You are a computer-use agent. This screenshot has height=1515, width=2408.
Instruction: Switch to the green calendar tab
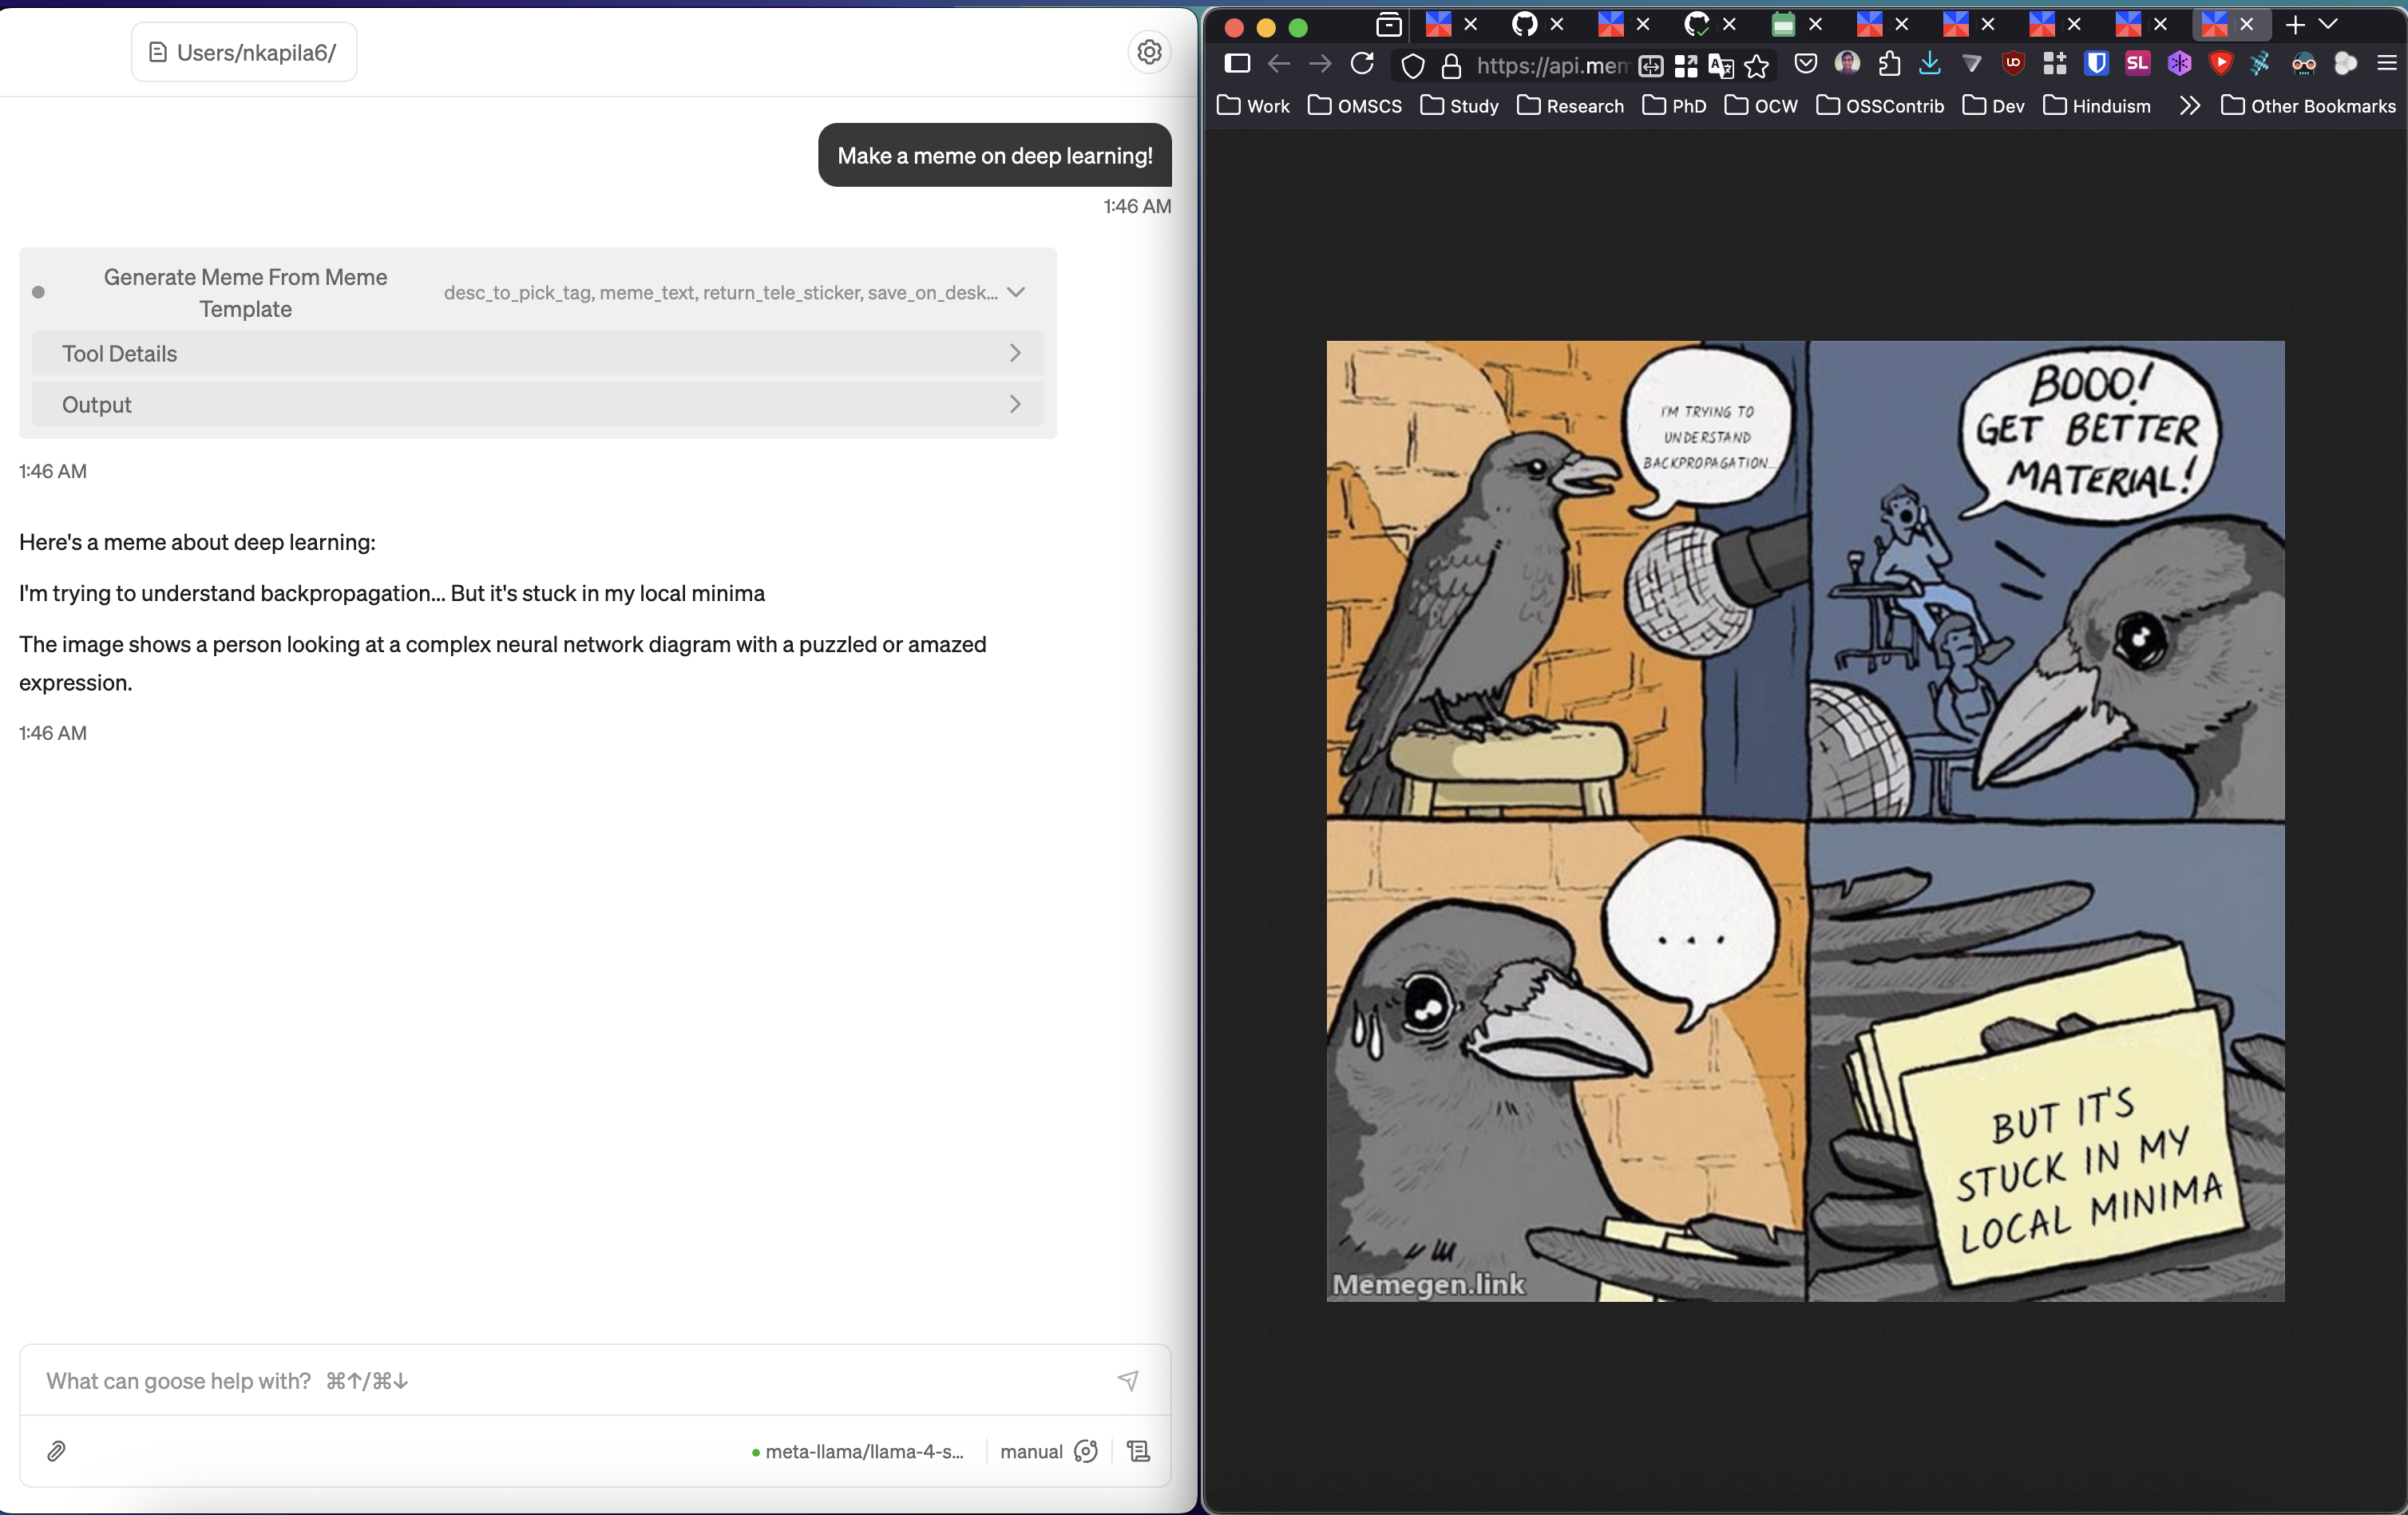(1783, 25)
